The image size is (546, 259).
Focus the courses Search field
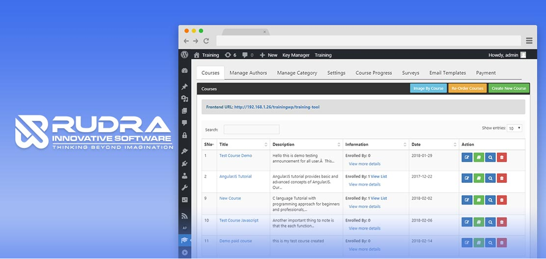(x=252, y=130)
